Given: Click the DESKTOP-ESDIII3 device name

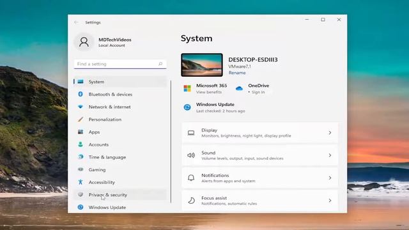Looking at the screenshot, I should [253, 59].
